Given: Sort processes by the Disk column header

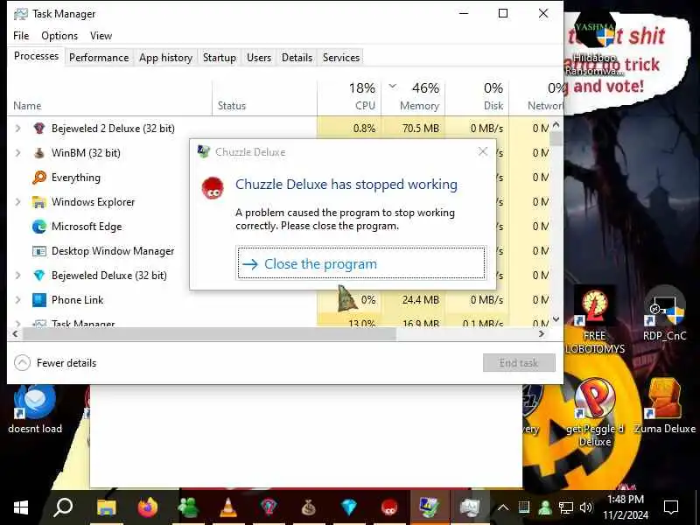Looking at the screenshot, I should (x=477, y=97).
